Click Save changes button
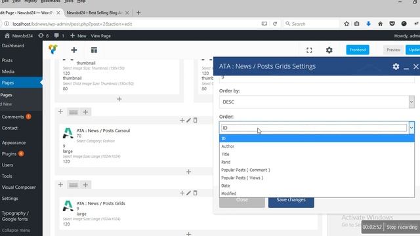The width and height of the screenshot is (420, 236). click(291, 200)
